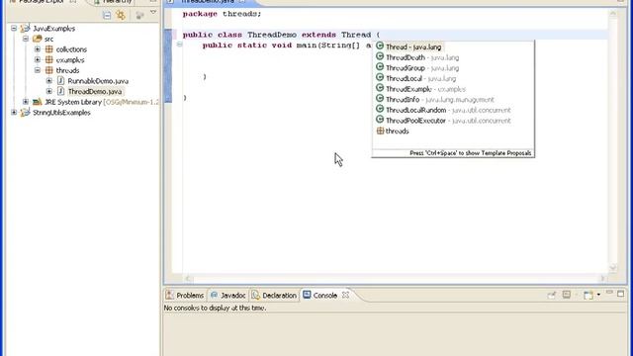633x356 pixels.
Task: Open the Javadoc tab
Action: click(228, 296)
